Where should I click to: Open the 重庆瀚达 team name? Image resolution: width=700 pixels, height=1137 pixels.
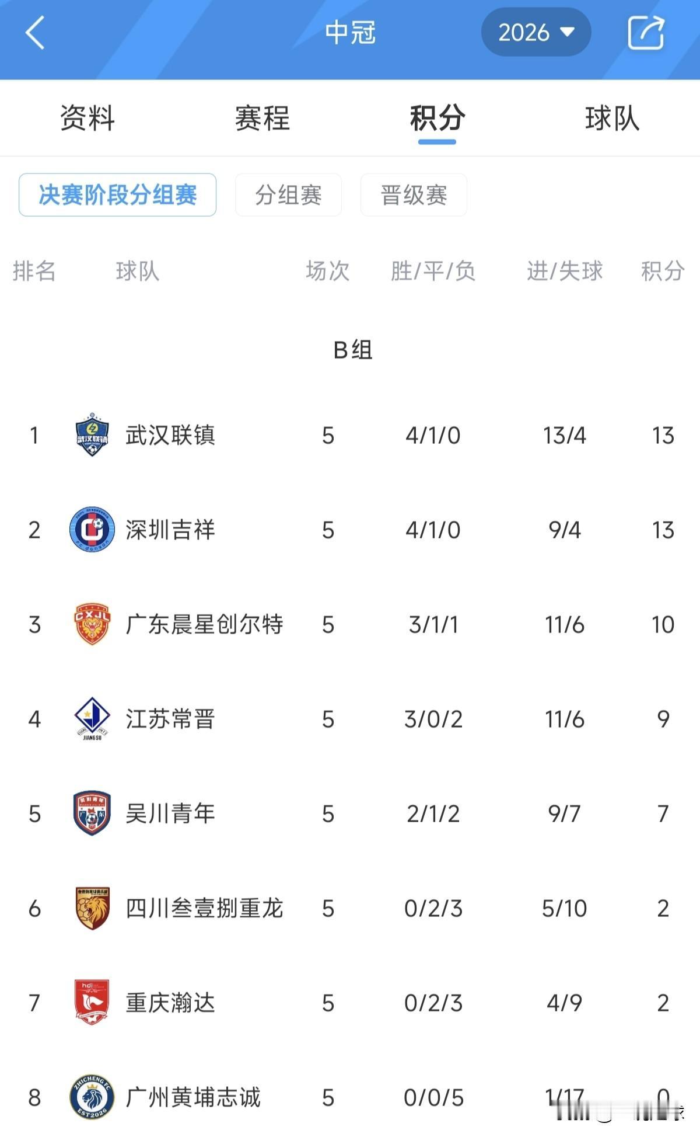pyautogui.click(x=170, y=1003)
